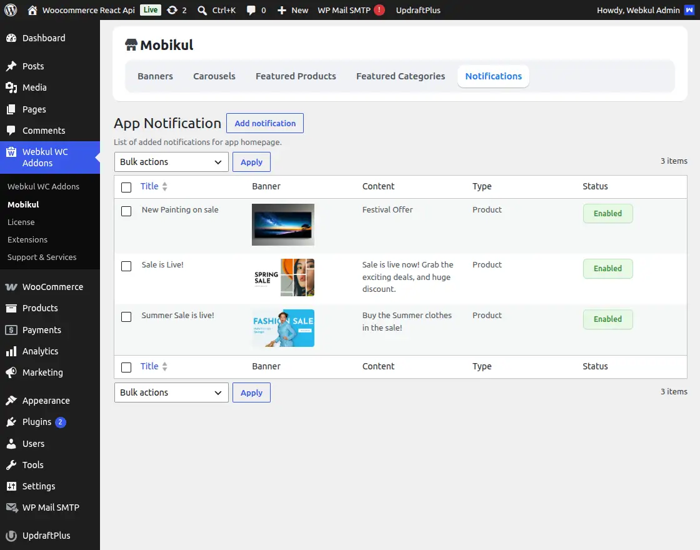
Task: Click the Title column header link
Action: [149, 186]
